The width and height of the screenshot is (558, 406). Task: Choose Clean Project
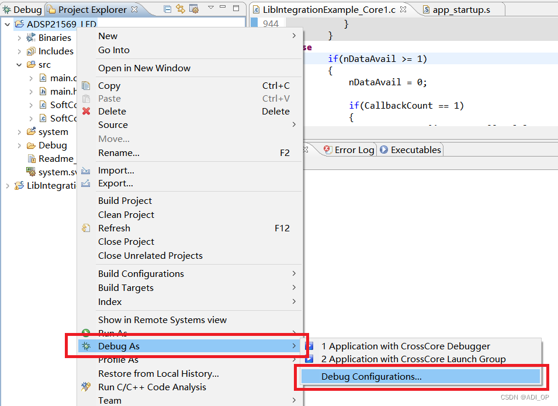click(x=190, y=214)
